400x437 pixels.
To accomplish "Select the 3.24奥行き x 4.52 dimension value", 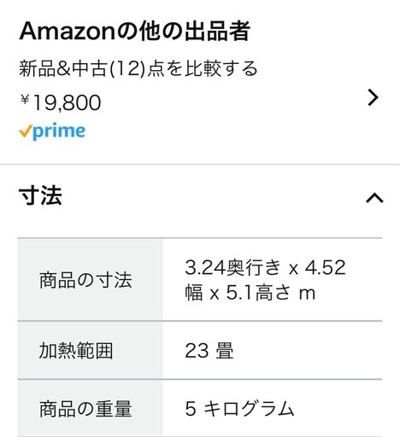I will click(265, 267).
